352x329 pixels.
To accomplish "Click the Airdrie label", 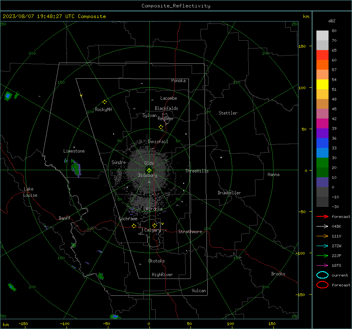I will [x=154, y=209].
